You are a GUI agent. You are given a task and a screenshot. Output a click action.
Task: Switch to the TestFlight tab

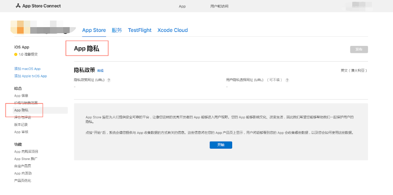point(140,30)
